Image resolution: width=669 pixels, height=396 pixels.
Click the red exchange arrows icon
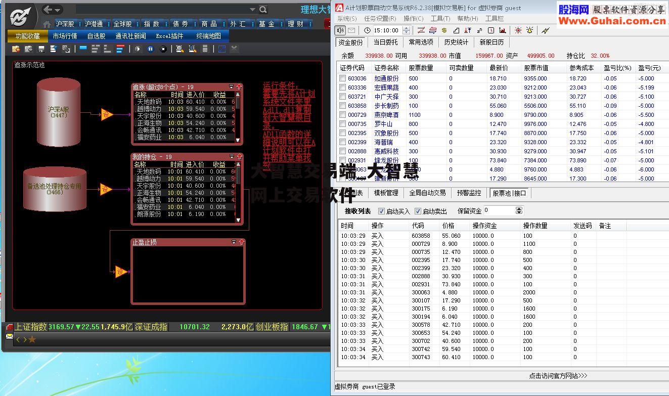432,30
